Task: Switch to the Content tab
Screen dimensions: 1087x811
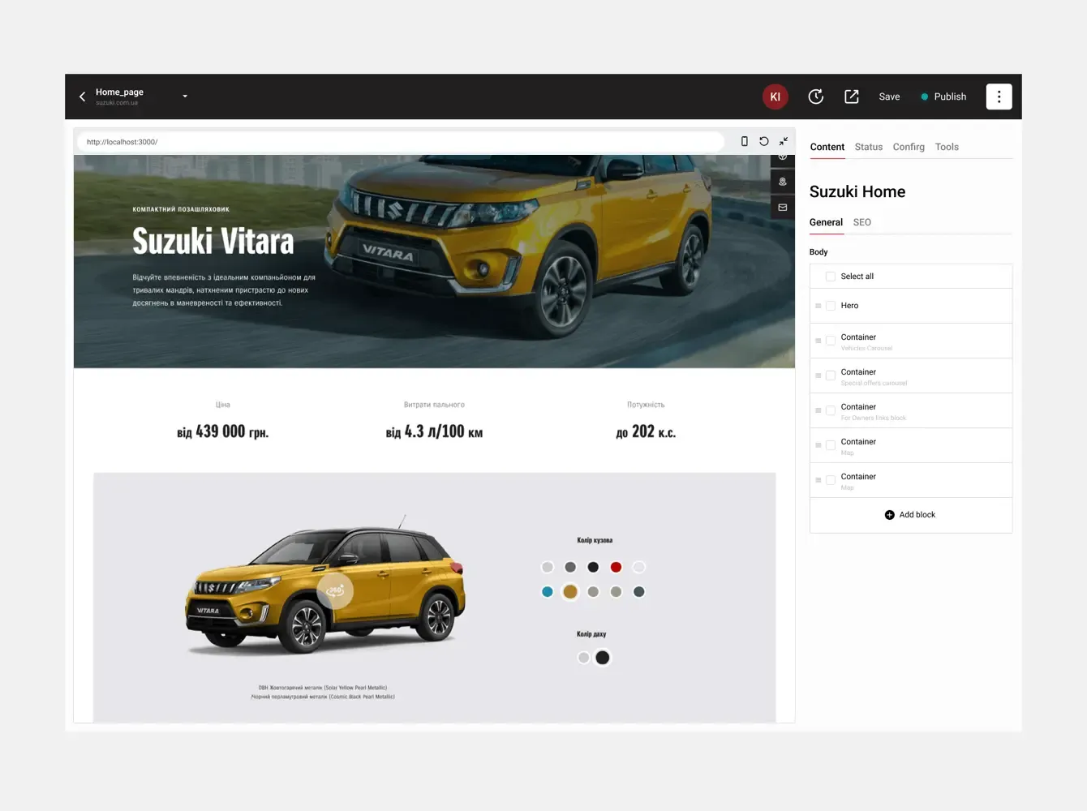Action: (x=827, y=147)
